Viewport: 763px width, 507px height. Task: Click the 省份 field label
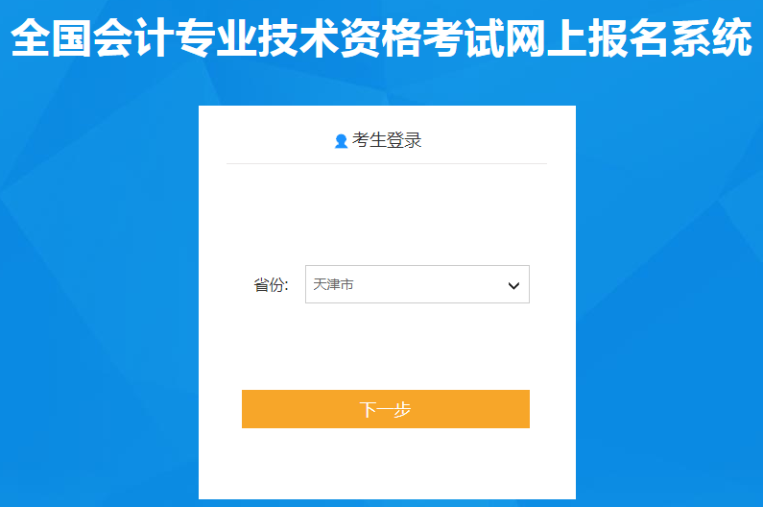point(271,285)
